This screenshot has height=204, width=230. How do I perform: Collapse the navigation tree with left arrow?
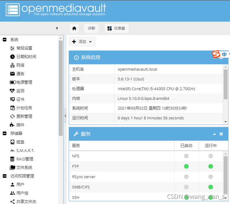point(57,28)
